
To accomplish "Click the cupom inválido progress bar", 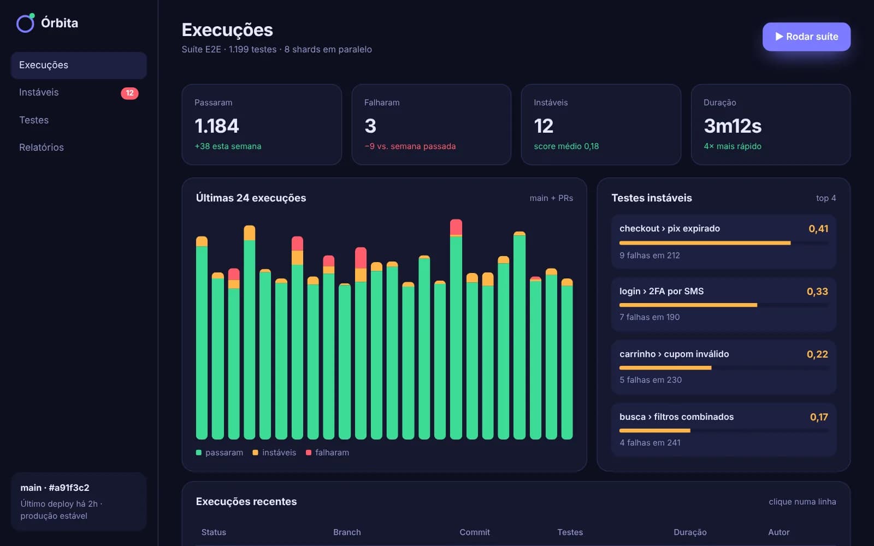I will point(724,368).
